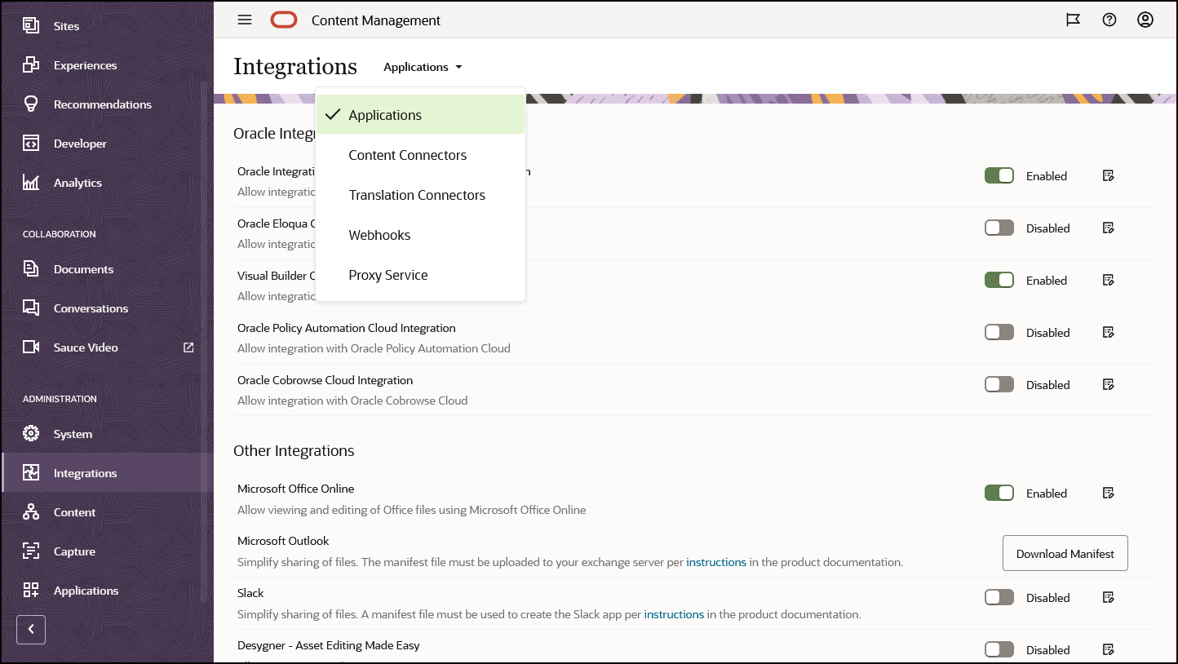This screenshot has width=1178, height=664.
Task: Select Content Connectors from dropdown menu
Action: point(407,155)
